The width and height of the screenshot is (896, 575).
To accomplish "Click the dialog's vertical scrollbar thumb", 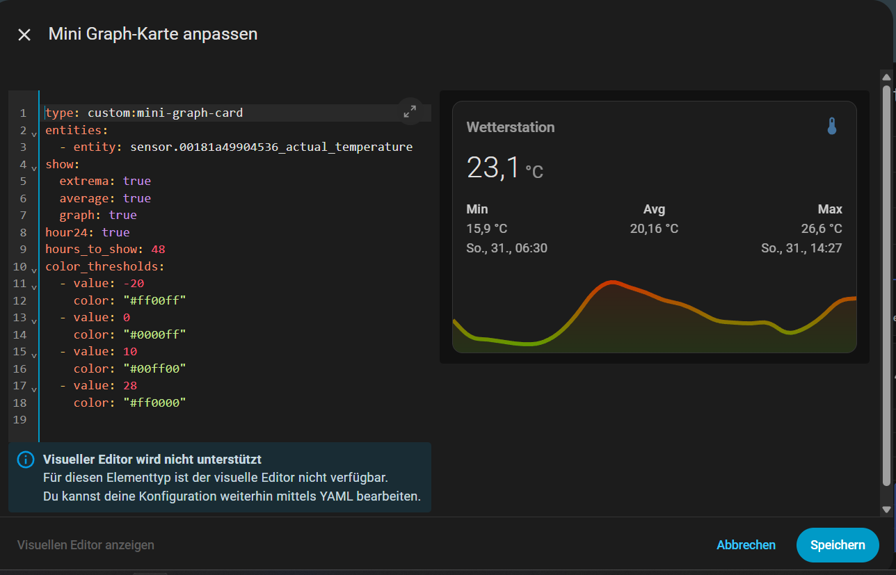I will 886,285.
